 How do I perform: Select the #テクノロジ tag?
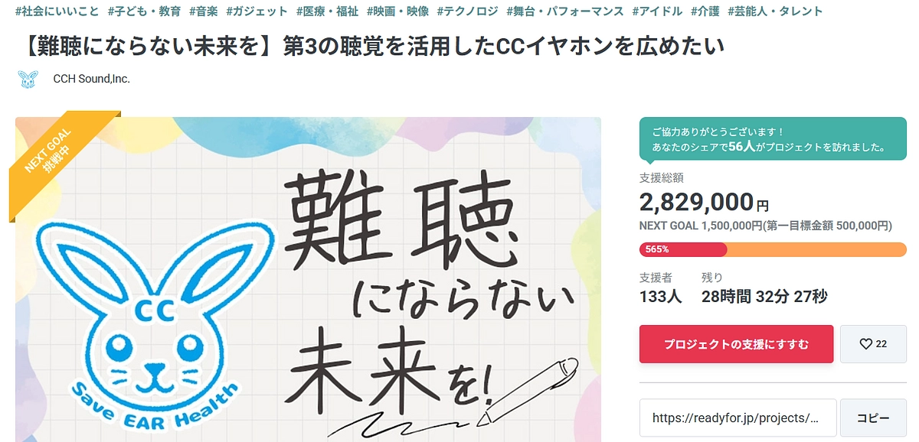(x=467, y=11)
